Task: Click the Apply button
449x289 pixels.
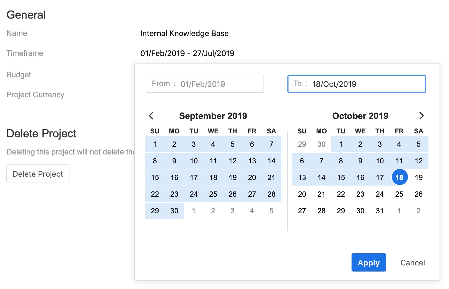Action: coord(368,262)
